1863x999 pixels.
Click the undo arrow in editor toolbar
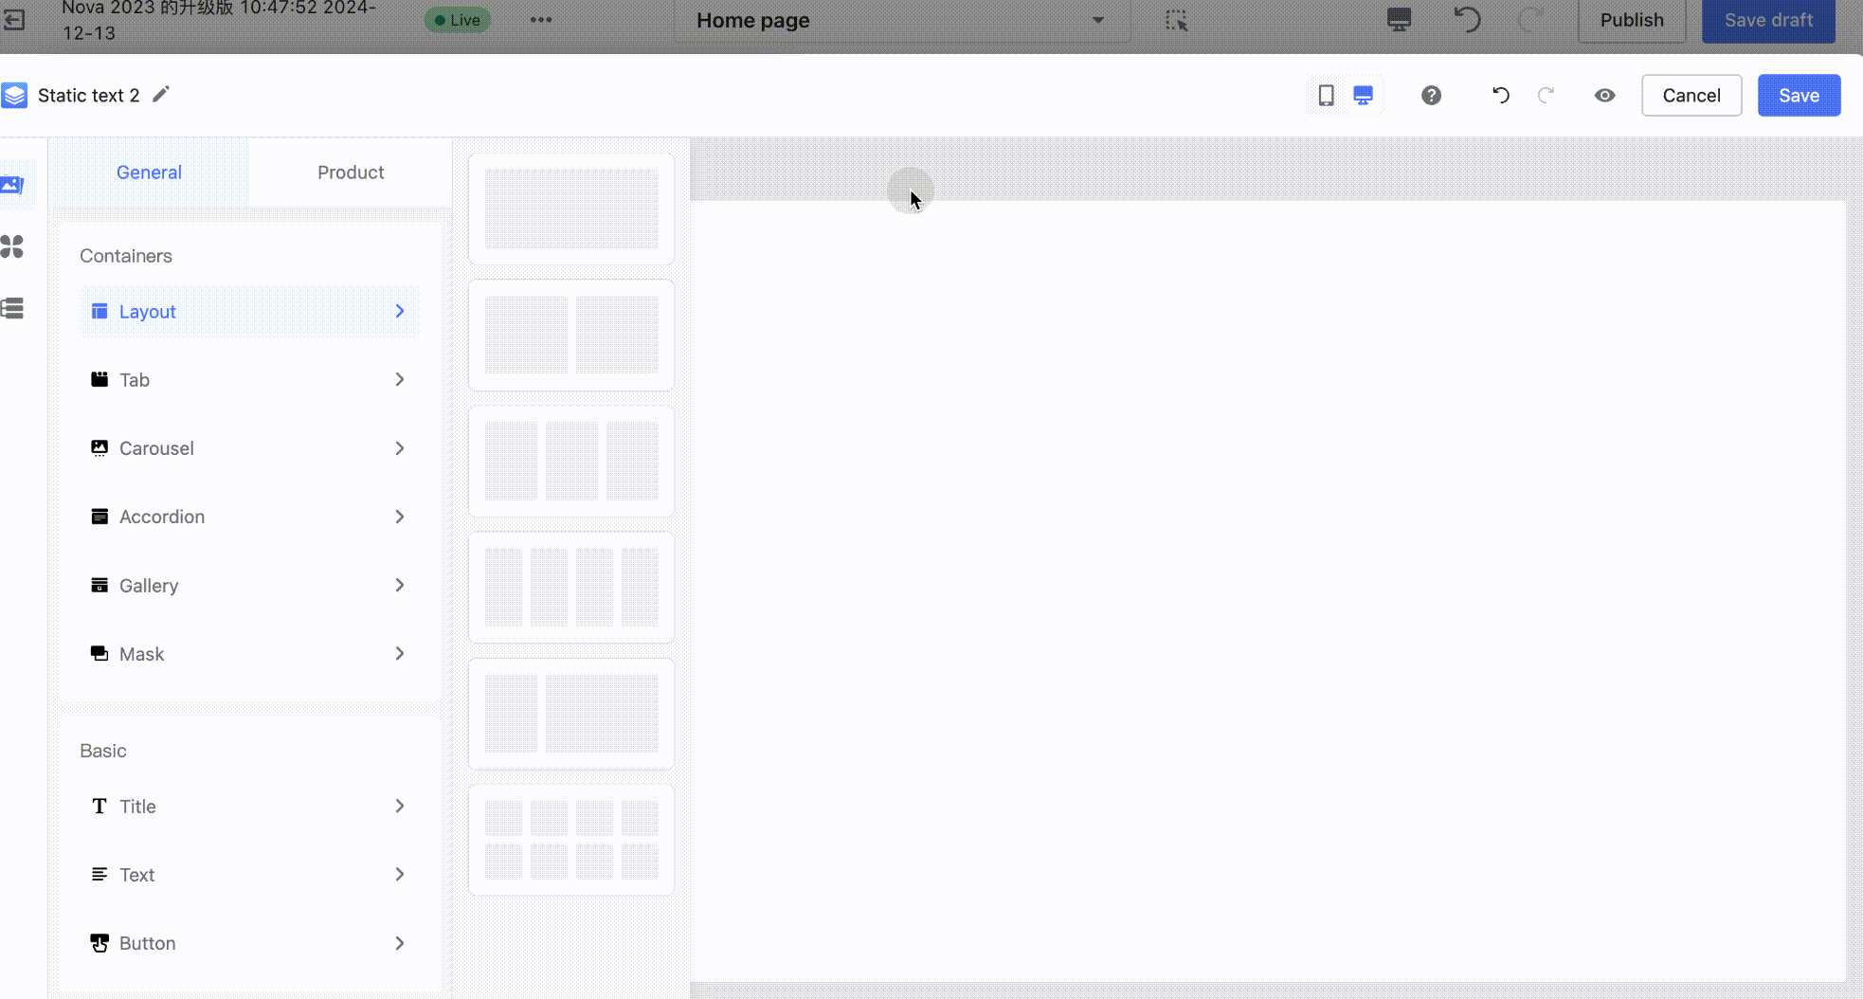[x=1500, y=96]
